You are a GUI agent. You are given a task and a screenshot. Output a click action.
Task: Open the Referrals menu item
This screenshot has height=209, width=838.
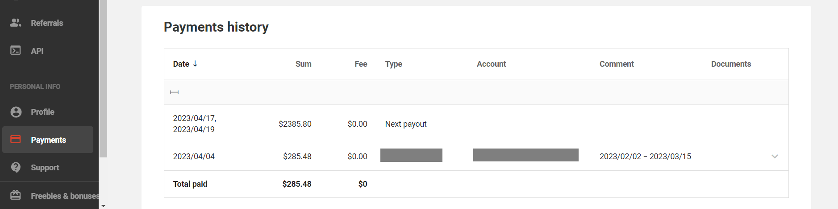click(x=47, y=23)
